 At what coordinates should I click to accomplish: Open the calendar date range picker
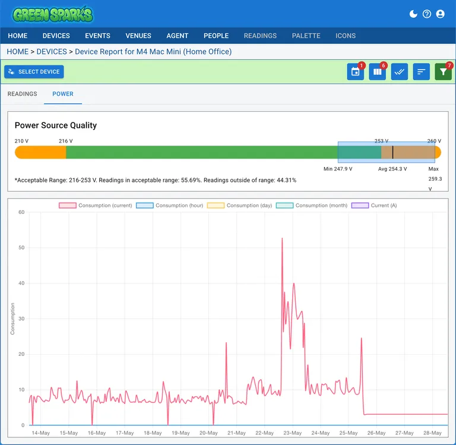pos(355,72)
